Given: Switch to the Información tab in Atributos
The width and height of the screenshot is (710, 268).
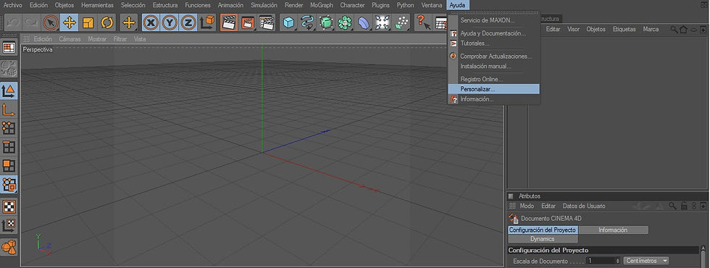Looking at the screenshot, I should [x=613, y=230].
